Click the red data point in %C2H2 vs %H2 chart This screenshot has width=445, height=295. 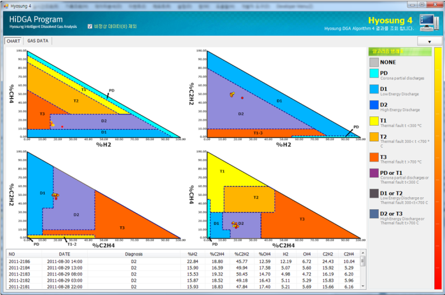(242, 98)
